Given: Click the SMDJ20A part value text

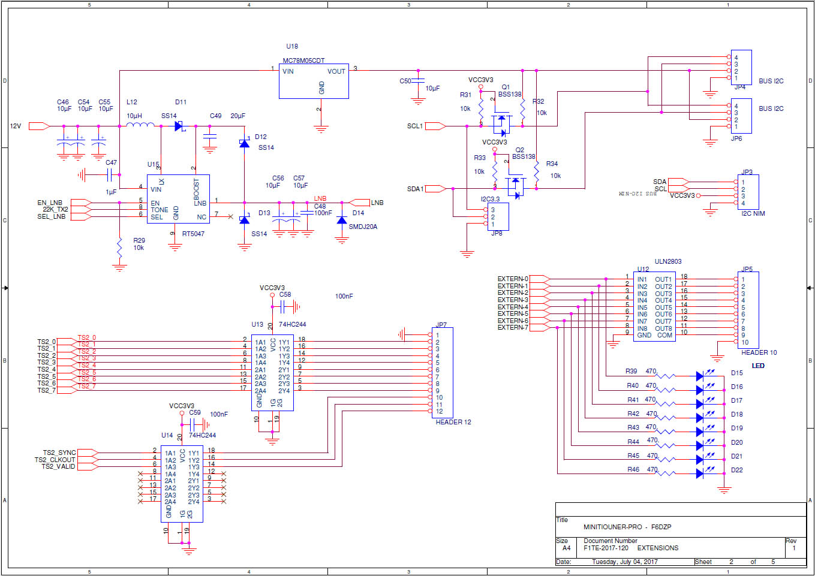Looking at the screenshot, I should 363,227.
